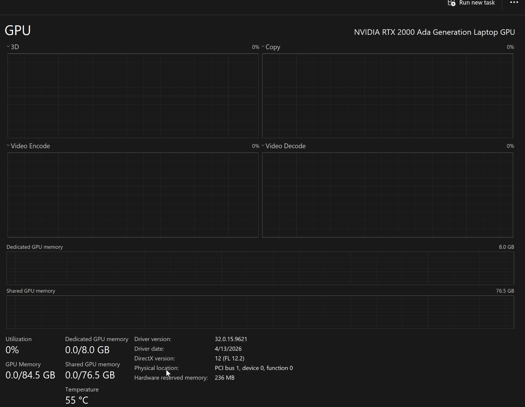This screenshot has height=407, width=525.
Task: Select driver date value 4/13/2026
Action: point(228,349)
